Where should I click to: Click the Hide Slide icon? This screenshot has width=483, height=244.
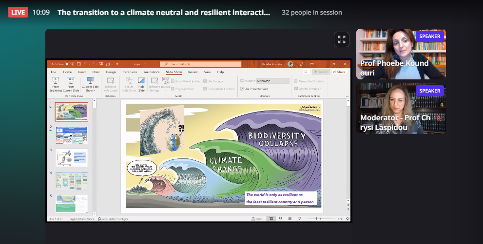[x=141, y=81]
